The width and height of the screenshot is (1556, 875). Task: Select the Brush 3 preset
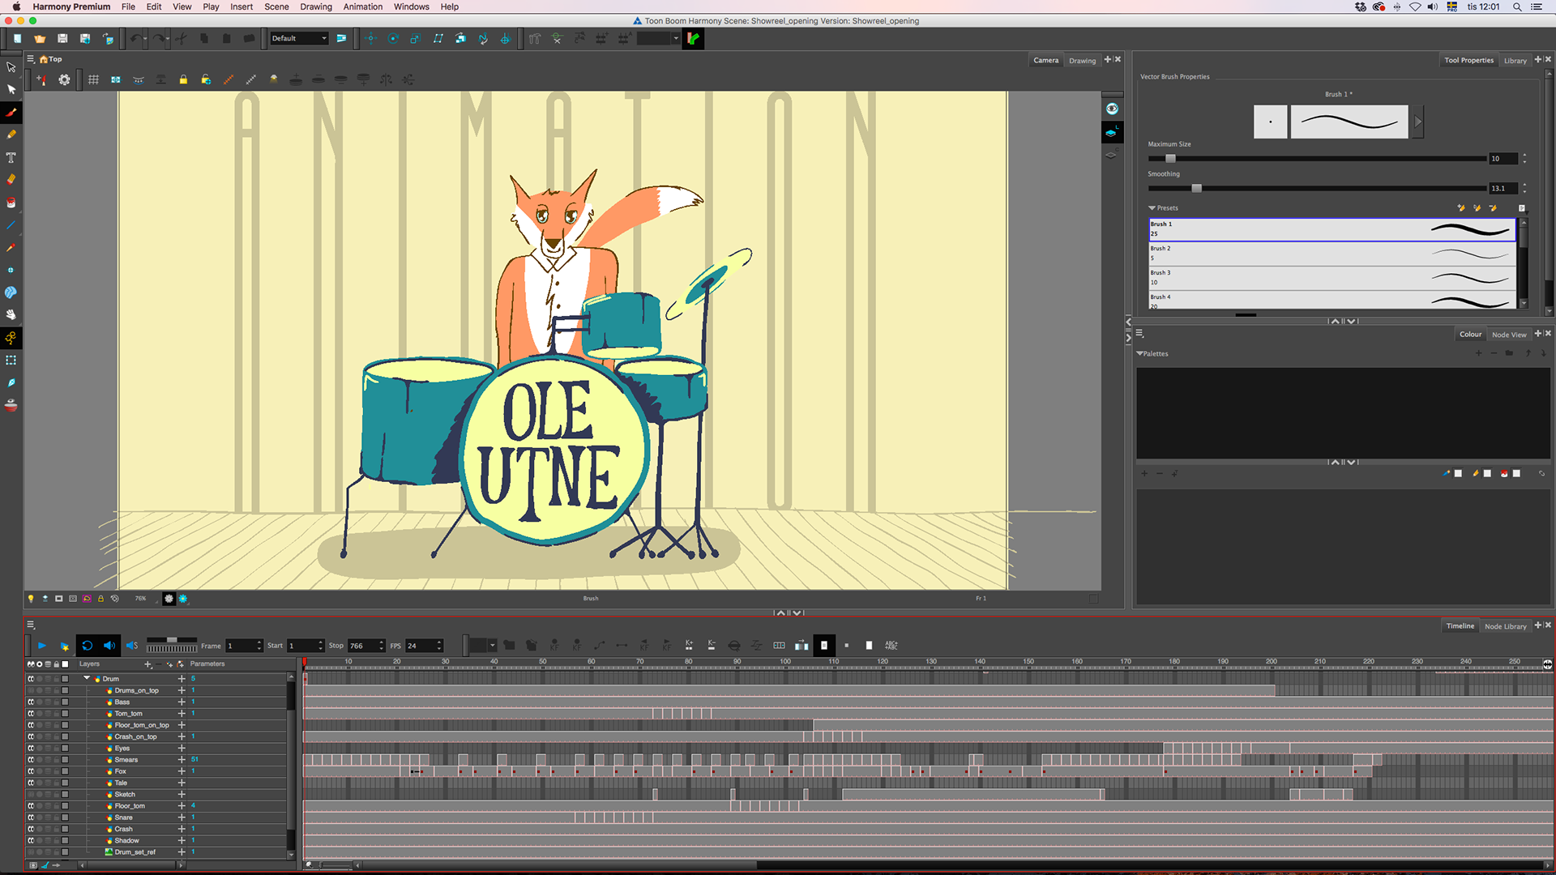pos(1332,278)
